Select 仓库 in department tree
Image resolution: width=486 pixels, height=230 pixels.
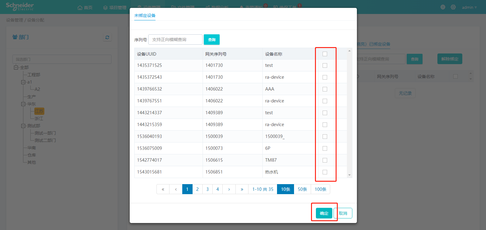pos(32,155)
